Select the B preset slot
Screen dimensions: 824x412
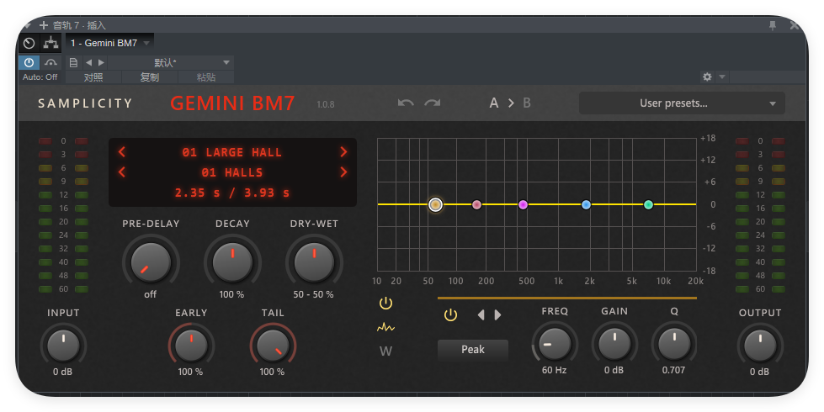point(527,103)
